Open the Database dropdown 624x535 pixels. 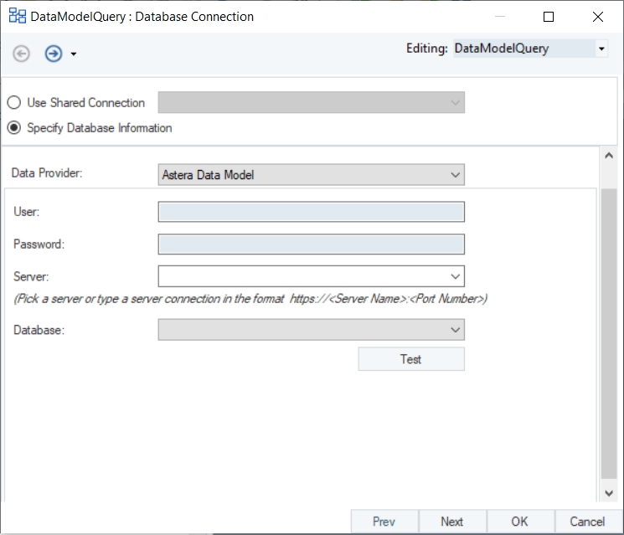[x=455, y=330]
